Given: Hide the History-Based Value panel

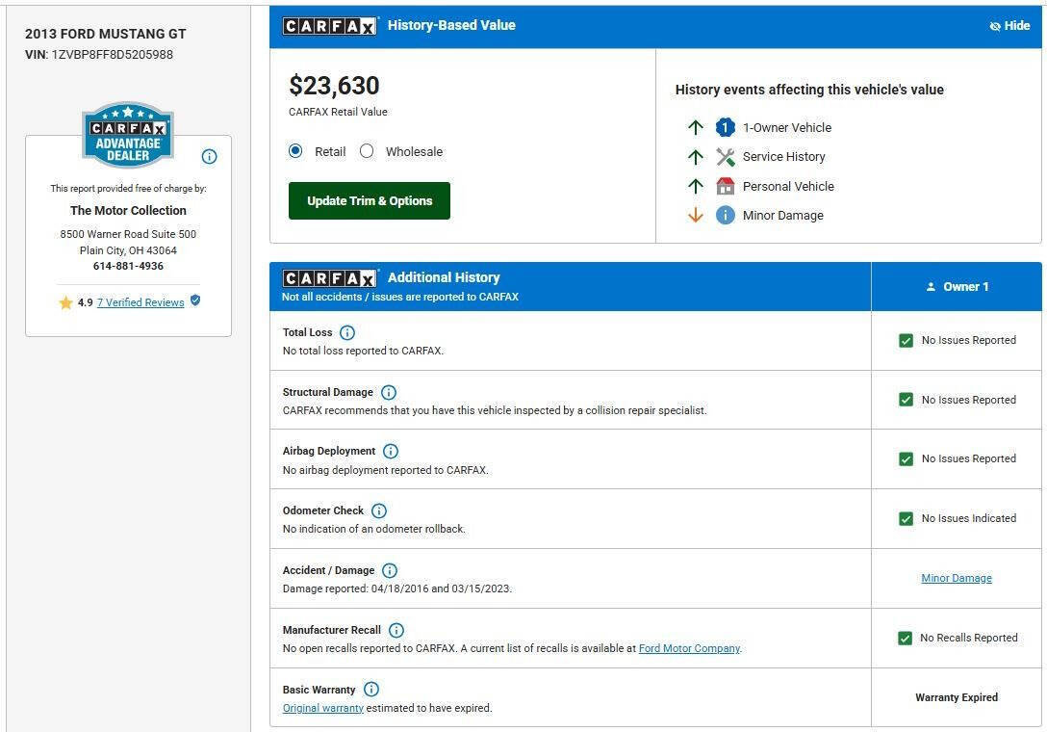Looking at the screenshot, I should pyautogui.click(x=1009, y=25).
